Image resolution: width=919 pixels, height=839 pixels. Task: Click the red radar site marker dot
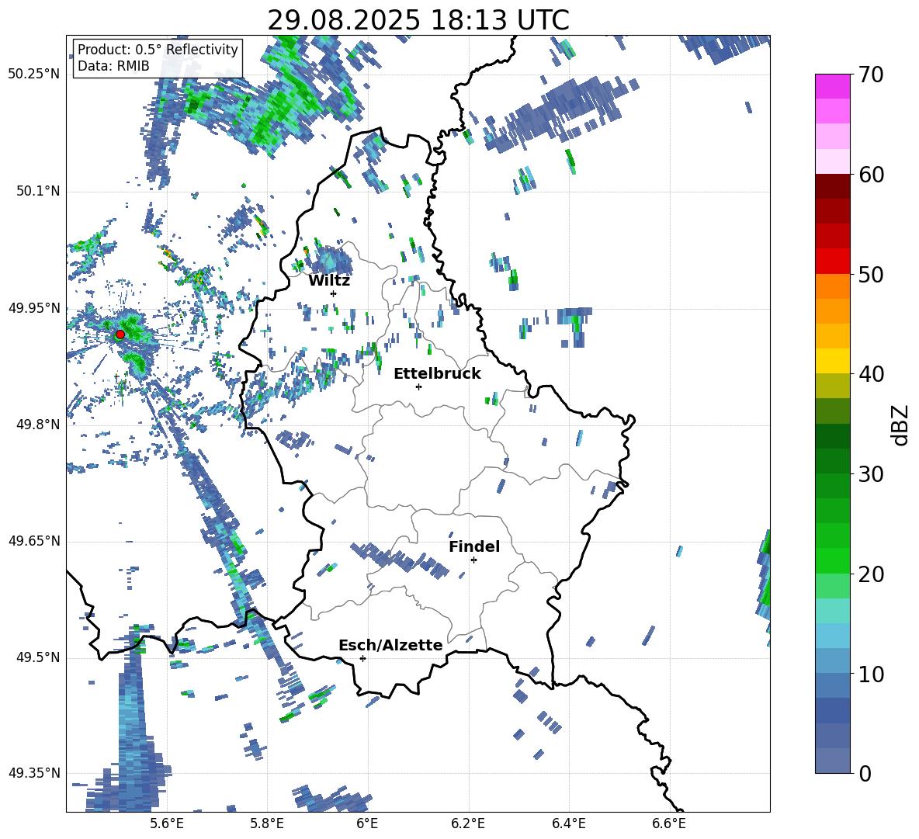120,335
